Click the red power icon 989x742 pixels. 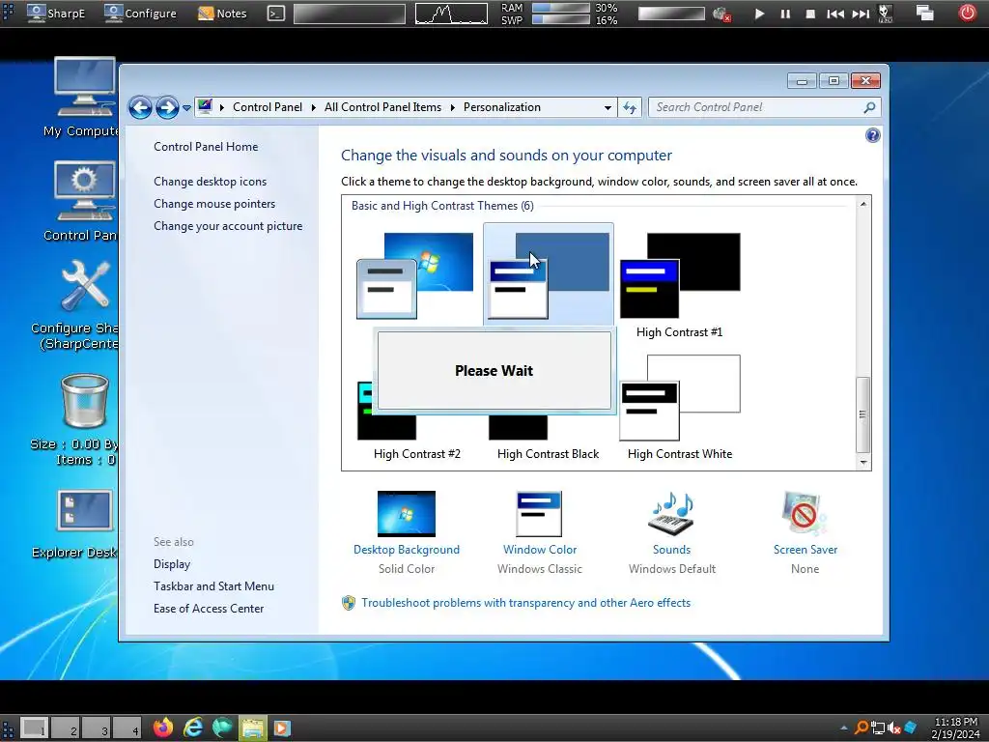(967, 13)
